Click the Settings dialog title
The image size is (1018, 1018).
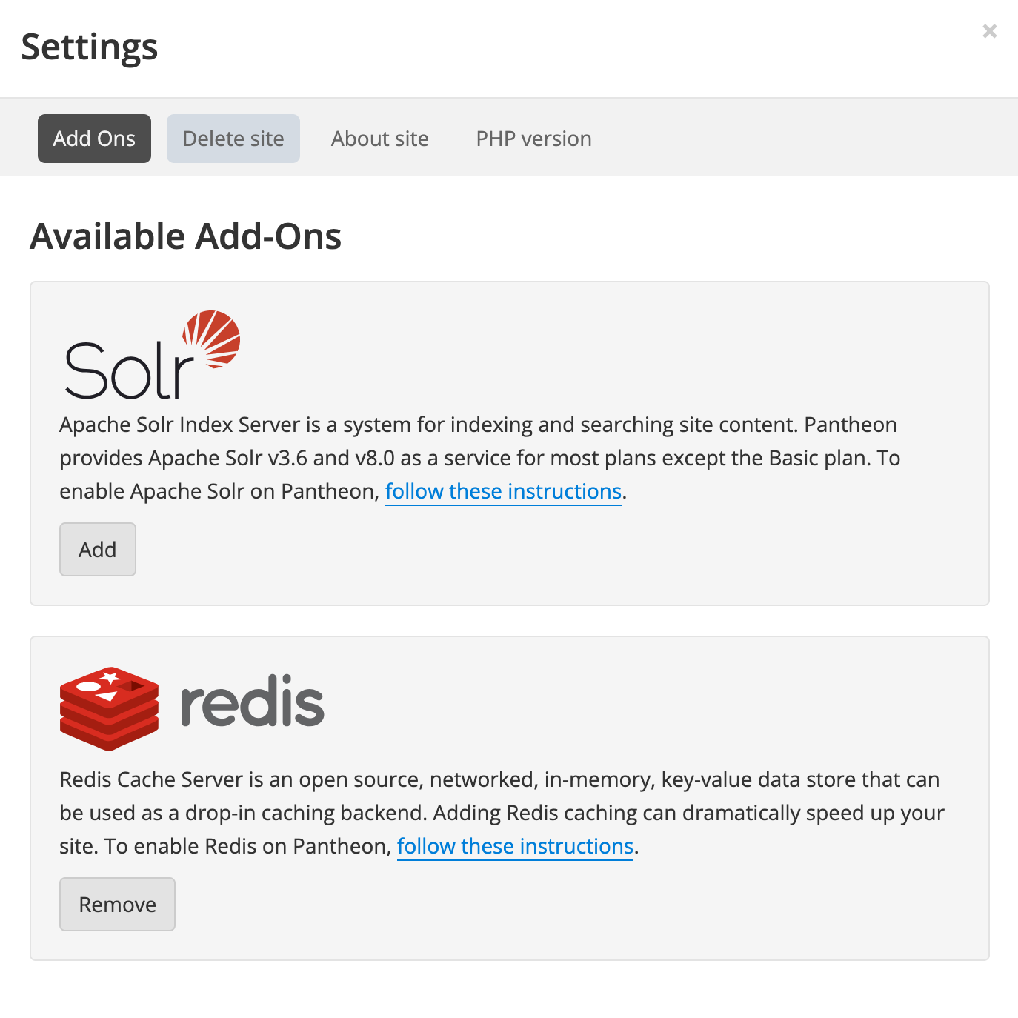coord(90,47)
